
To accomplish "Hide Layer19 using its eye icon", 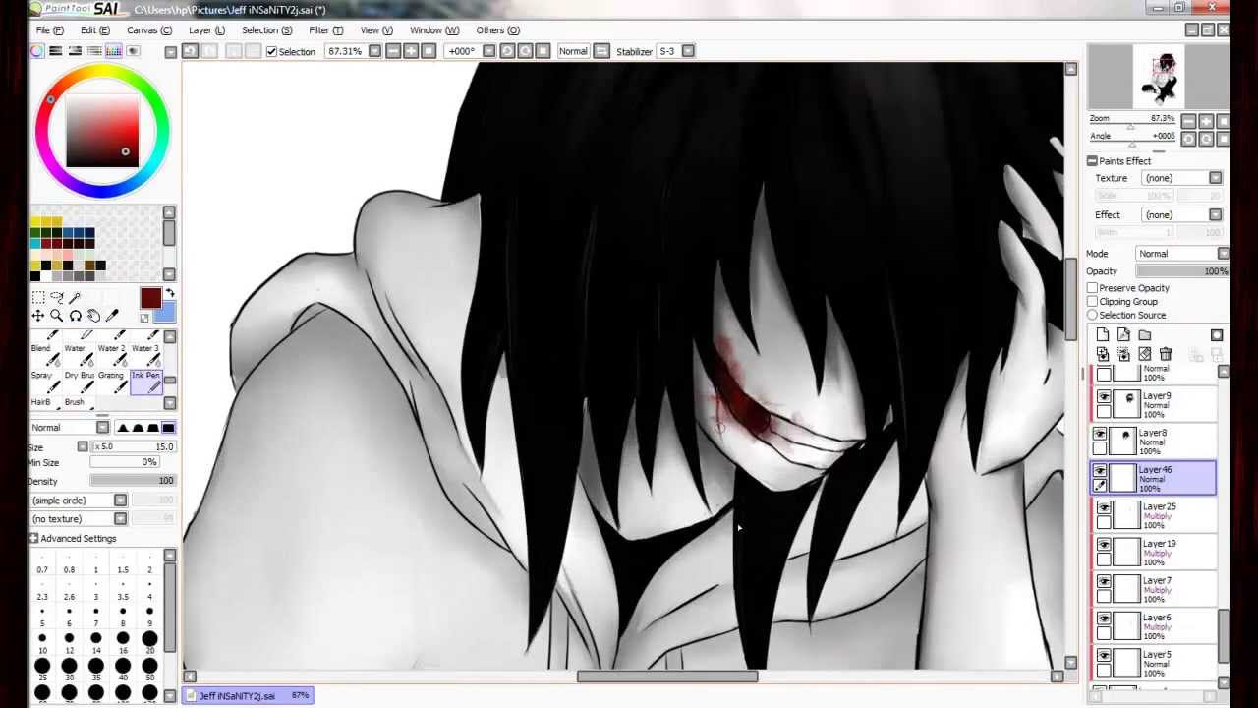I will (x=1104, y=546).
